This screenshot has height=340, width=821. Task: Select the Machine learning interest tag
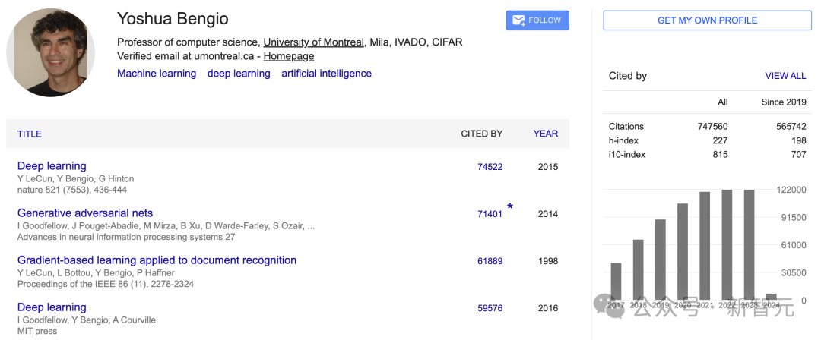pos(157,74)
